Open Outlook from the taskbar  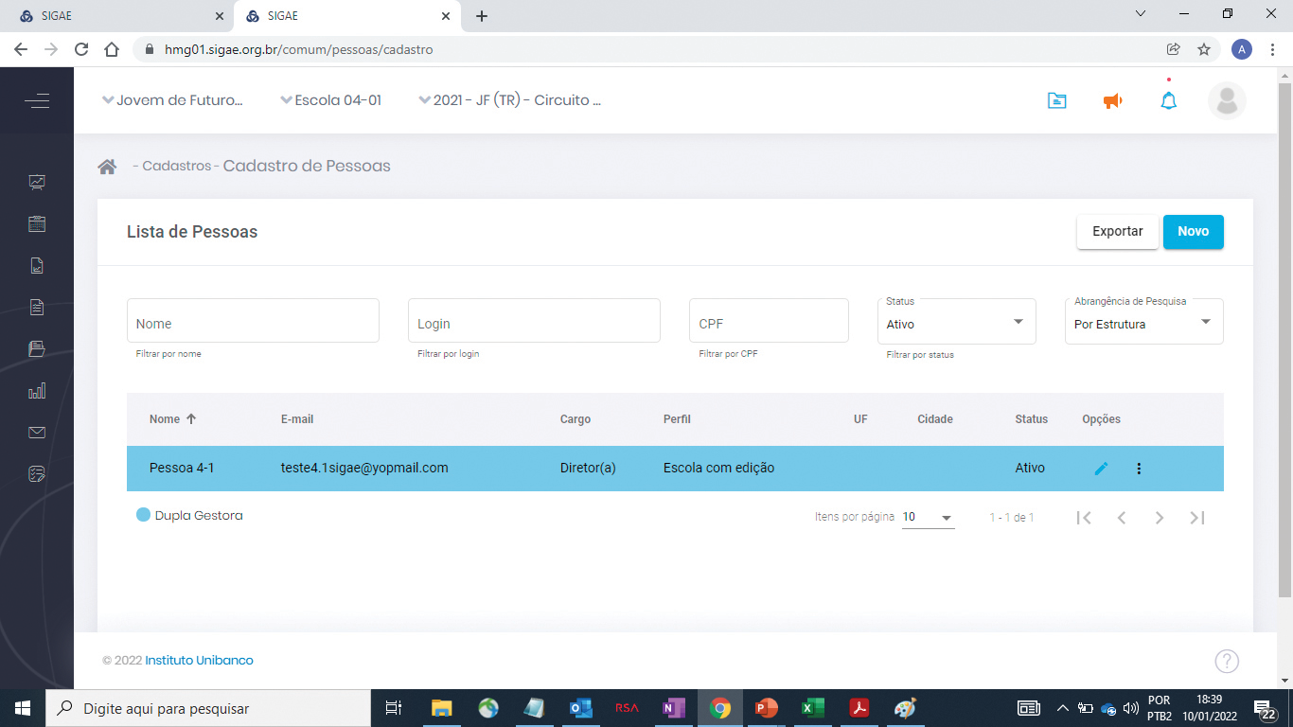[x=580, y=708]
